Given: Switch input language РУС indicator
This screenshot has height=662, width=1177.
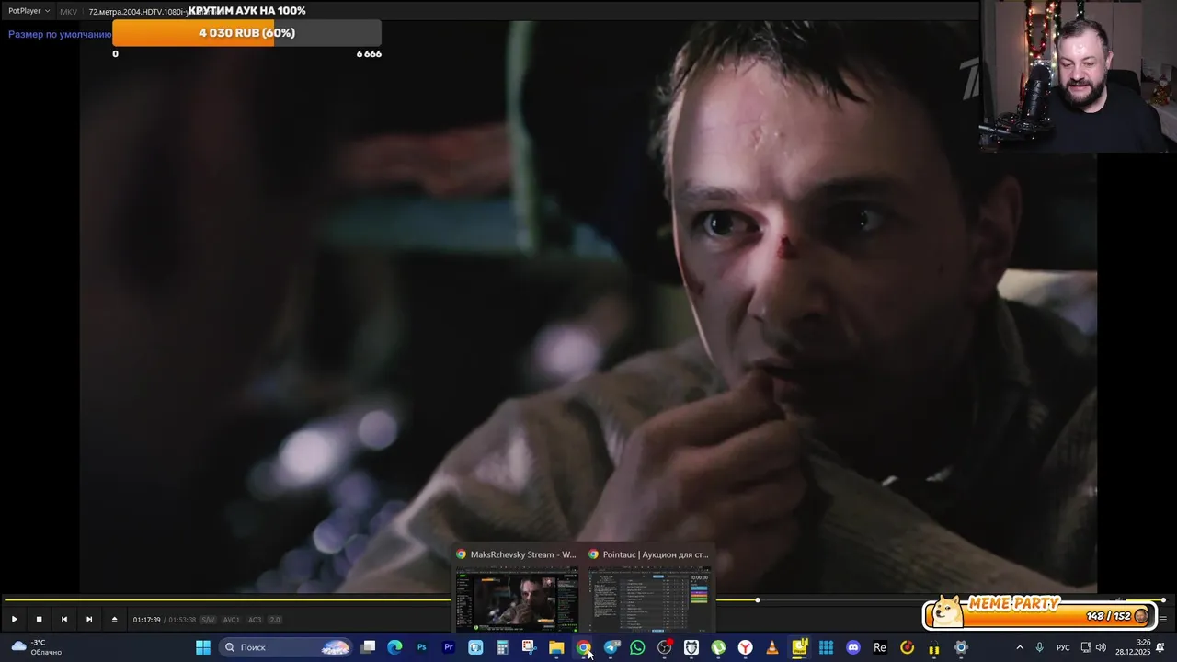Looking at the screenshot, I should pos(1063,647).
